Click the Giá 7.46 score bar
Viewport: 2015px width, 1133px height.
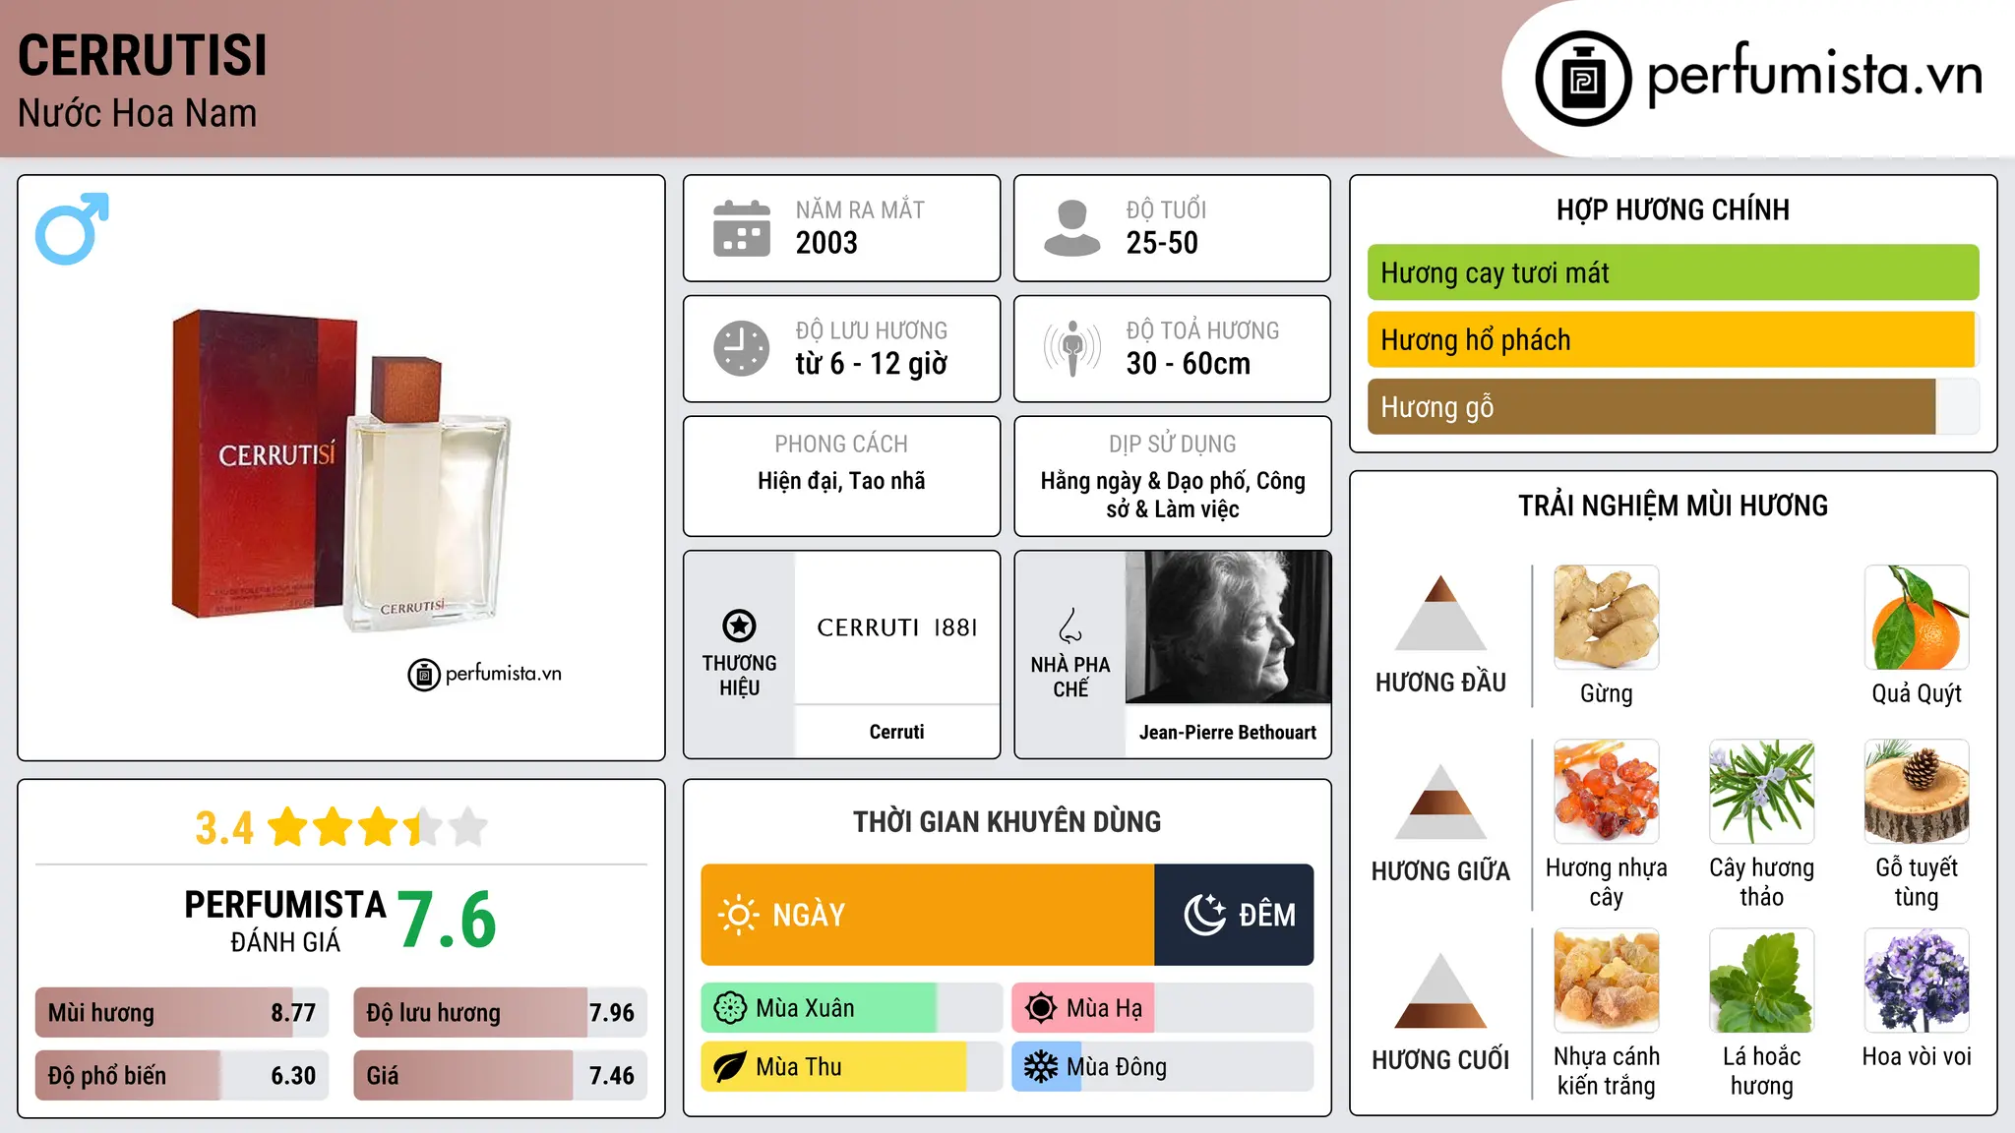pyautogui.click(x=501, y=1075)
